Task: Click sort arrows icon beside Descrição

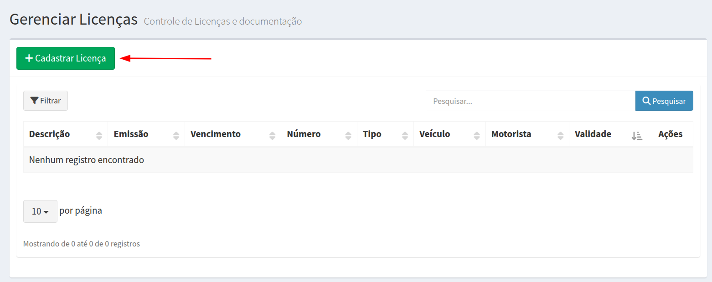Action: (99, 135)
